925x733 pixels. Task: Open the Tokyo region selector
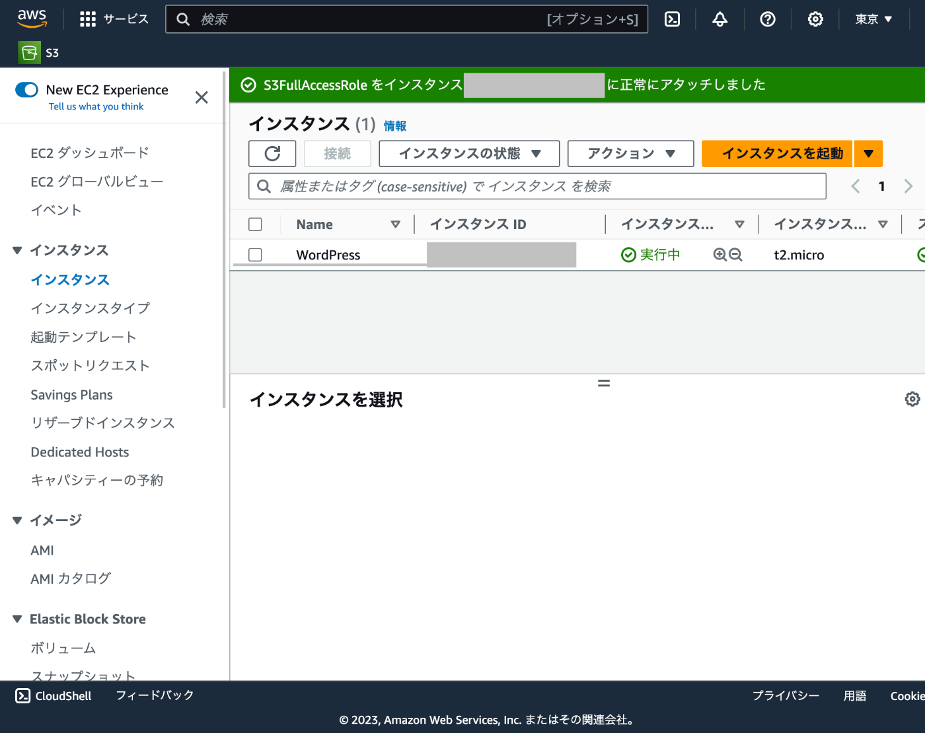click(873, 19)
